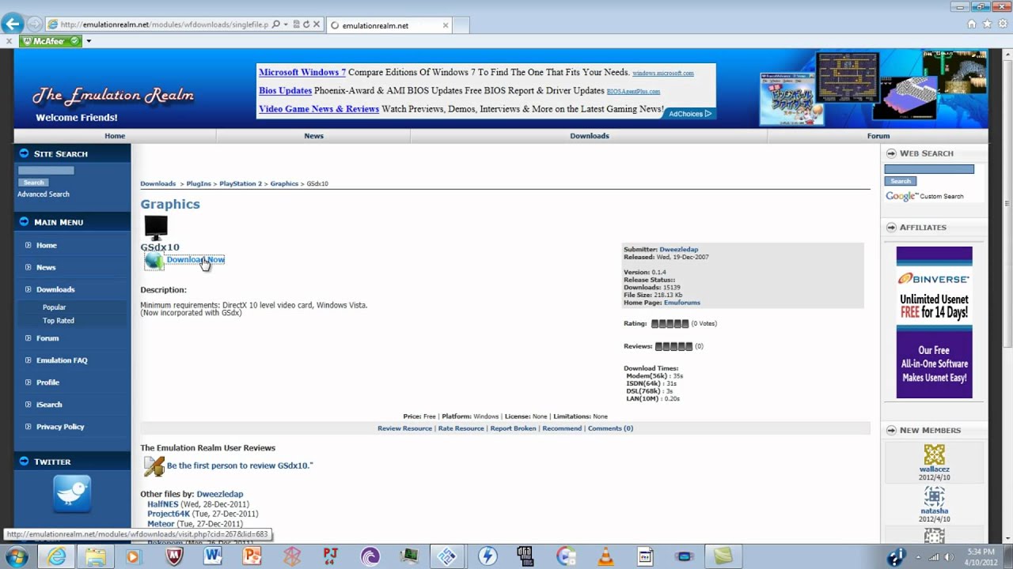Go back with the browser Back arrow
This screenshot has width=1013, height=569.
click(12, 24)
